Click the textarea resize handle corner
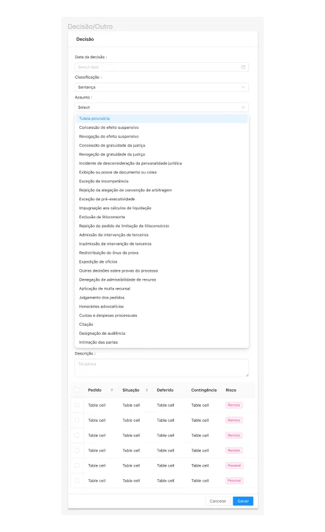 [x=247, y=375]
